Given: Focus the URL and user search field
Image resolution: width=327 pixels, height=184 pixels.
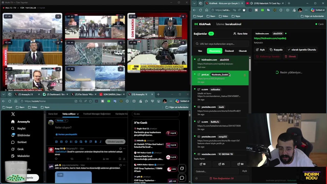Looking at the screenshot, I should point(221,44).
